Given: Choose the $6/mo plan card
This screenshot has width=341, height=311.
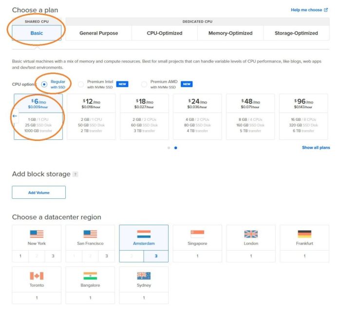Looking at the screenshot, I should click(38, 117).
